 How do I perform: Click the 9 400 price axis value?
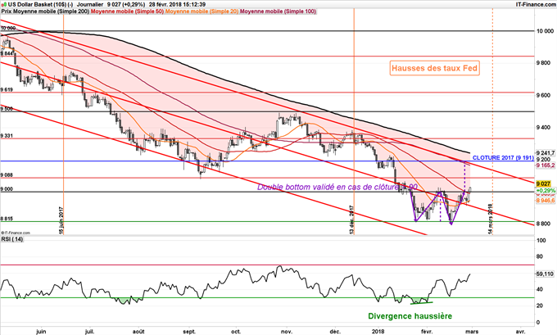544,128
